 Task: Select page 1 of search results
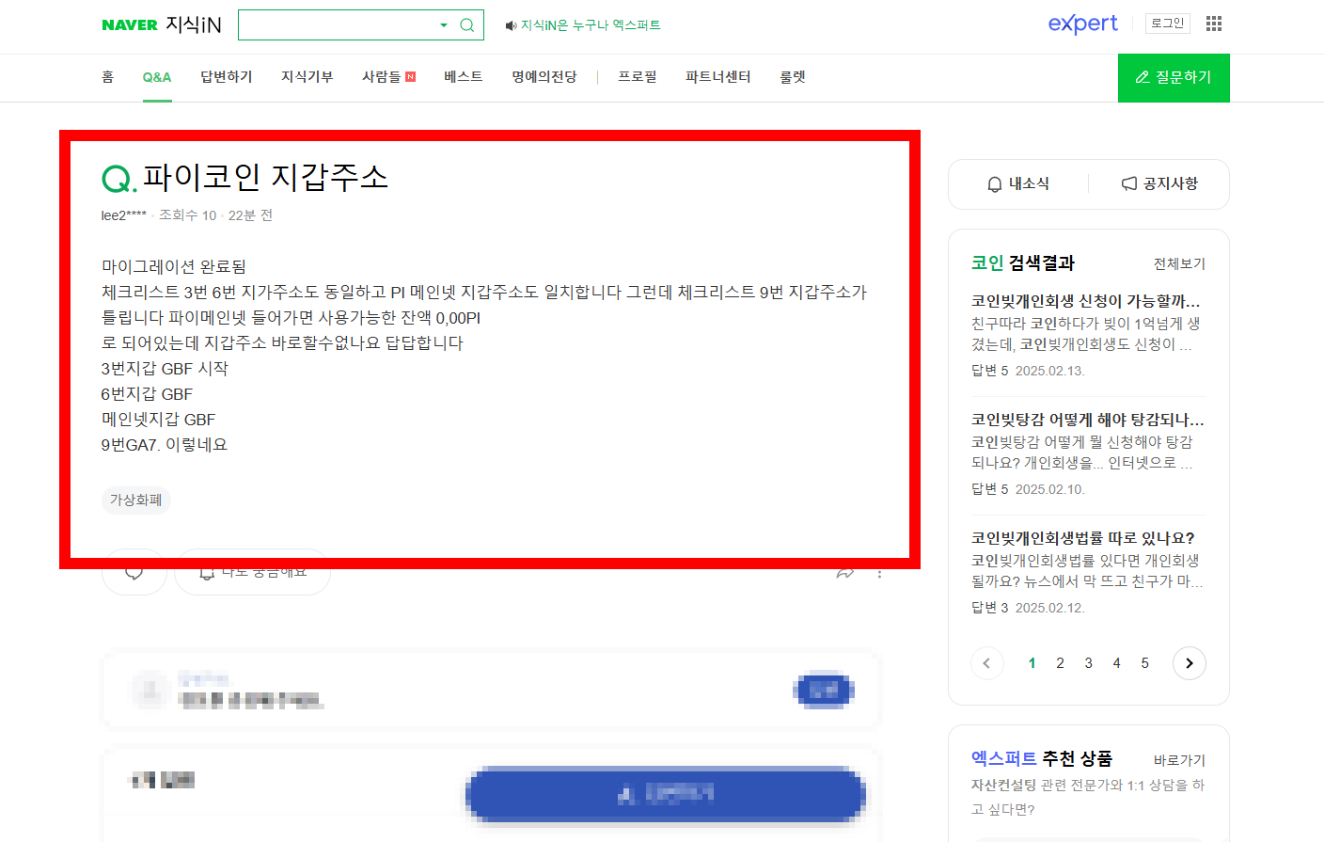coord(1032,663)
